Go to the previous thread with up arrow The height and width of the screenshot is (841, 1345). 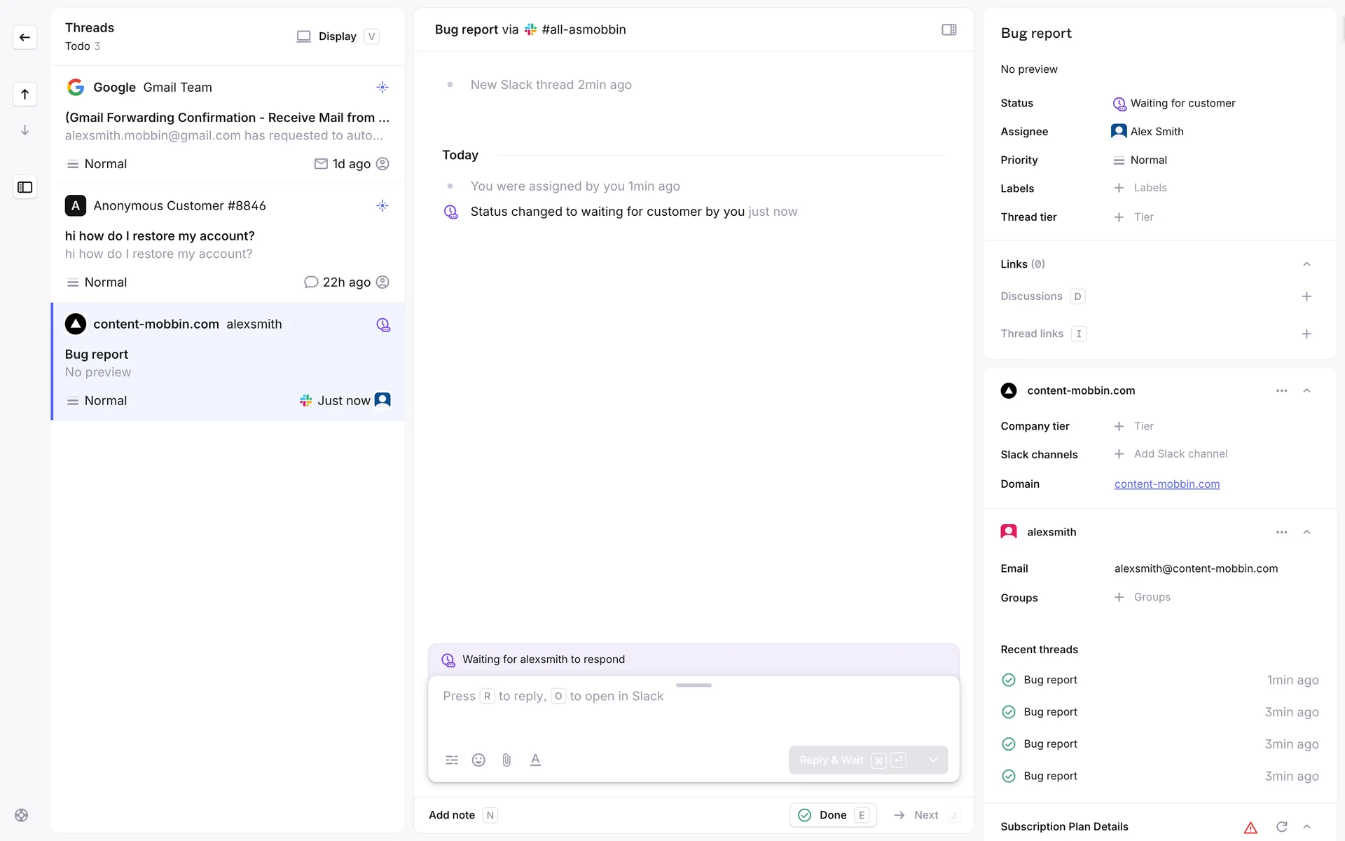(x=25, y=94)
